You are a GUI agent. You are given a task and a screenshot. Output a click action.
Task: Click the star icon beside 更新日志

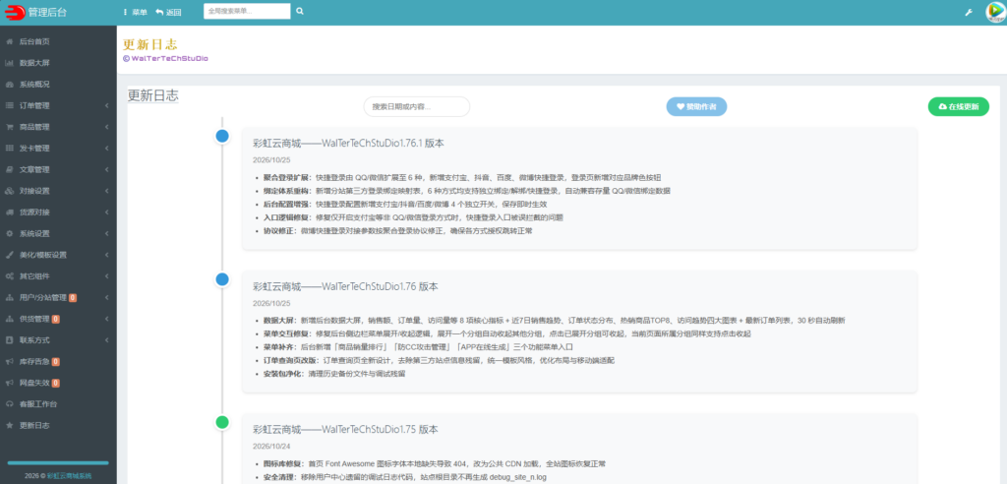coord(9,426)
